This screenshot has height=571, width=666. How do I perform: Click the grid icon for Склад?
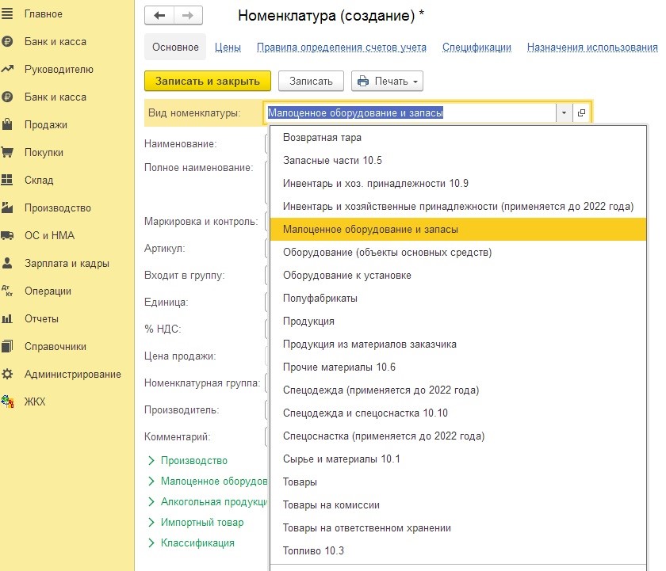7,180
